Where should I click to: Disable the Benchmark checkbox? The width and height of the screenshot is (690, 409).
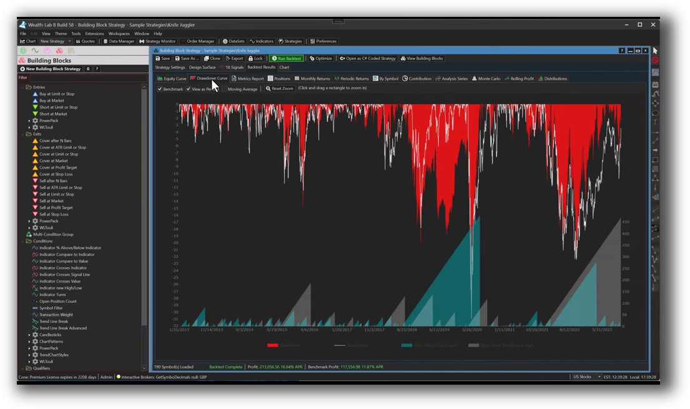tap(160, 89)
